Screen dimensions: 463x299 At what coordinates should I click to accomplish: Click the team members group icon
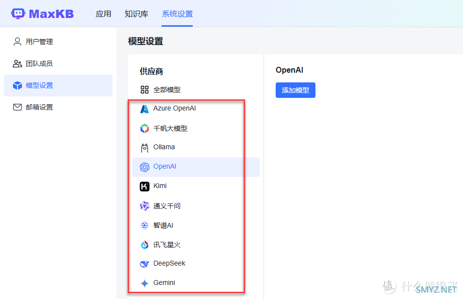tap(17, 63)
